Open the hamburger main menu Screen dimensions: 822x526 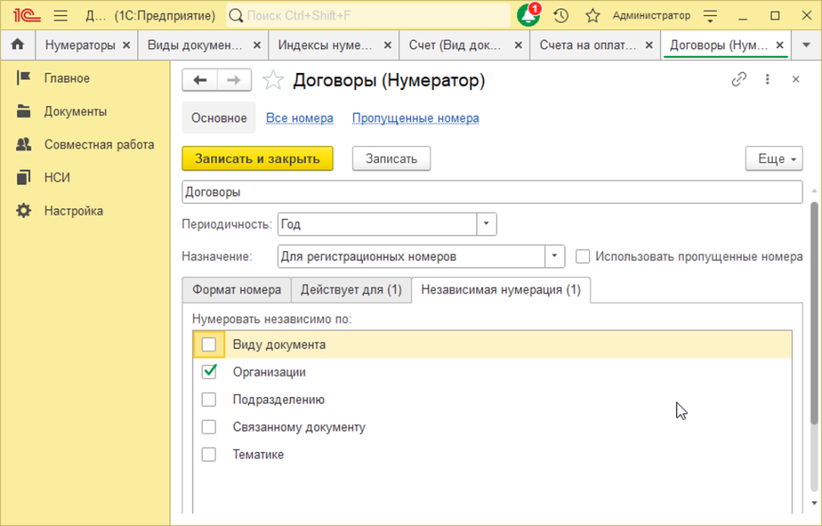(60, 15)
